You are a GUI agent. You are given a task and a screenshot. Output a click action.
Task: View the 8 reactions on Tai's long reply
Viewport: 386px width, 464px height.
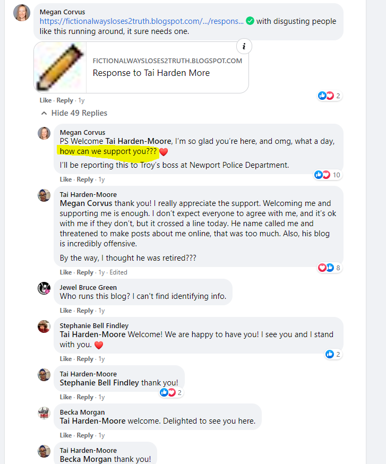(330, 268)
